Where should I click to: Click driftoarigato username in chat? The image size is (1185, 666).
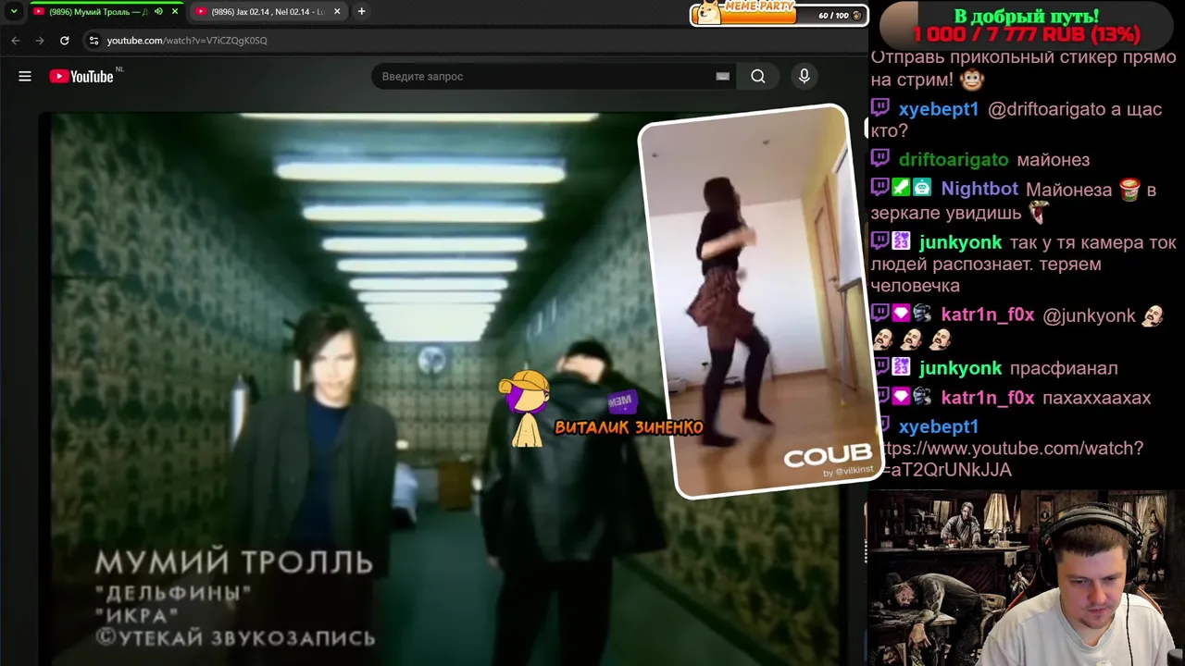(954, 160)
